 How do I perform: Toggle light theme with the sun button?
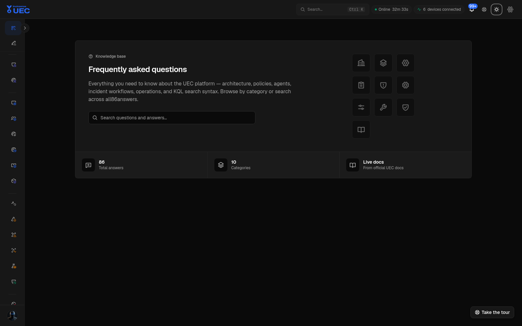click(x=497, y=9)
